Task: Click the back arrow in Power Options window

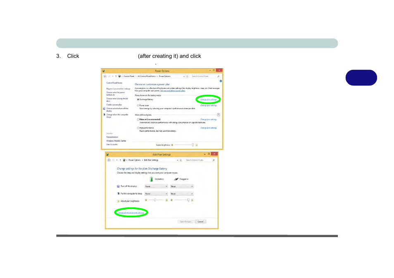Action: (105, 76)
